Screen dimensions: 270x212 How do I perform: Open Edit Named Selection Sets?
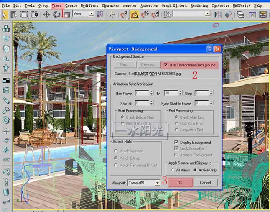pos(167,15)
